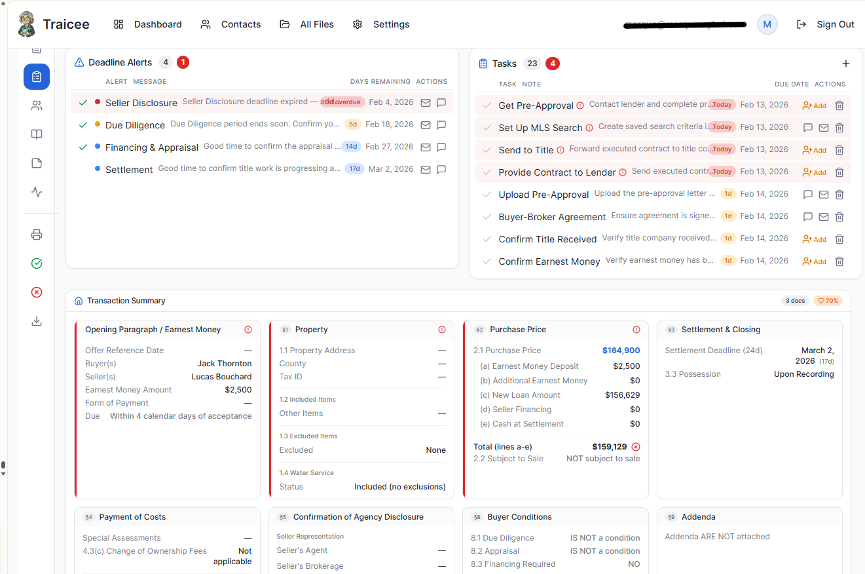Open the comment bubble for the Settlement alert
Image resolution: width=865 pixels, height=574 pixels.
(x=442, y=168)
